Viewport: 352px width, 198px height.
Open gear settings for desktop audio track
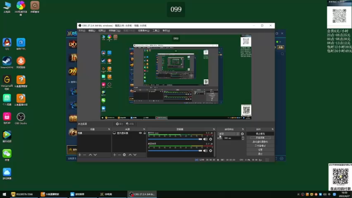(211, 150)
